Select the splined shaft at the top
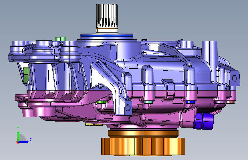The height and width of the screenshot is (160, 248). pos(107,15)
